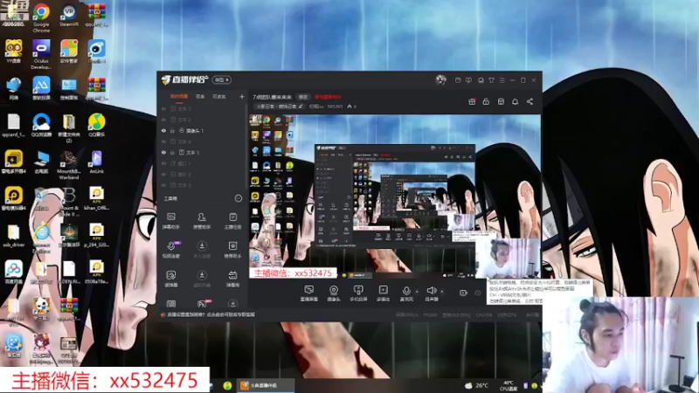
Task: Select the 文本 1 source row
Action: click(x=203, y=152)
